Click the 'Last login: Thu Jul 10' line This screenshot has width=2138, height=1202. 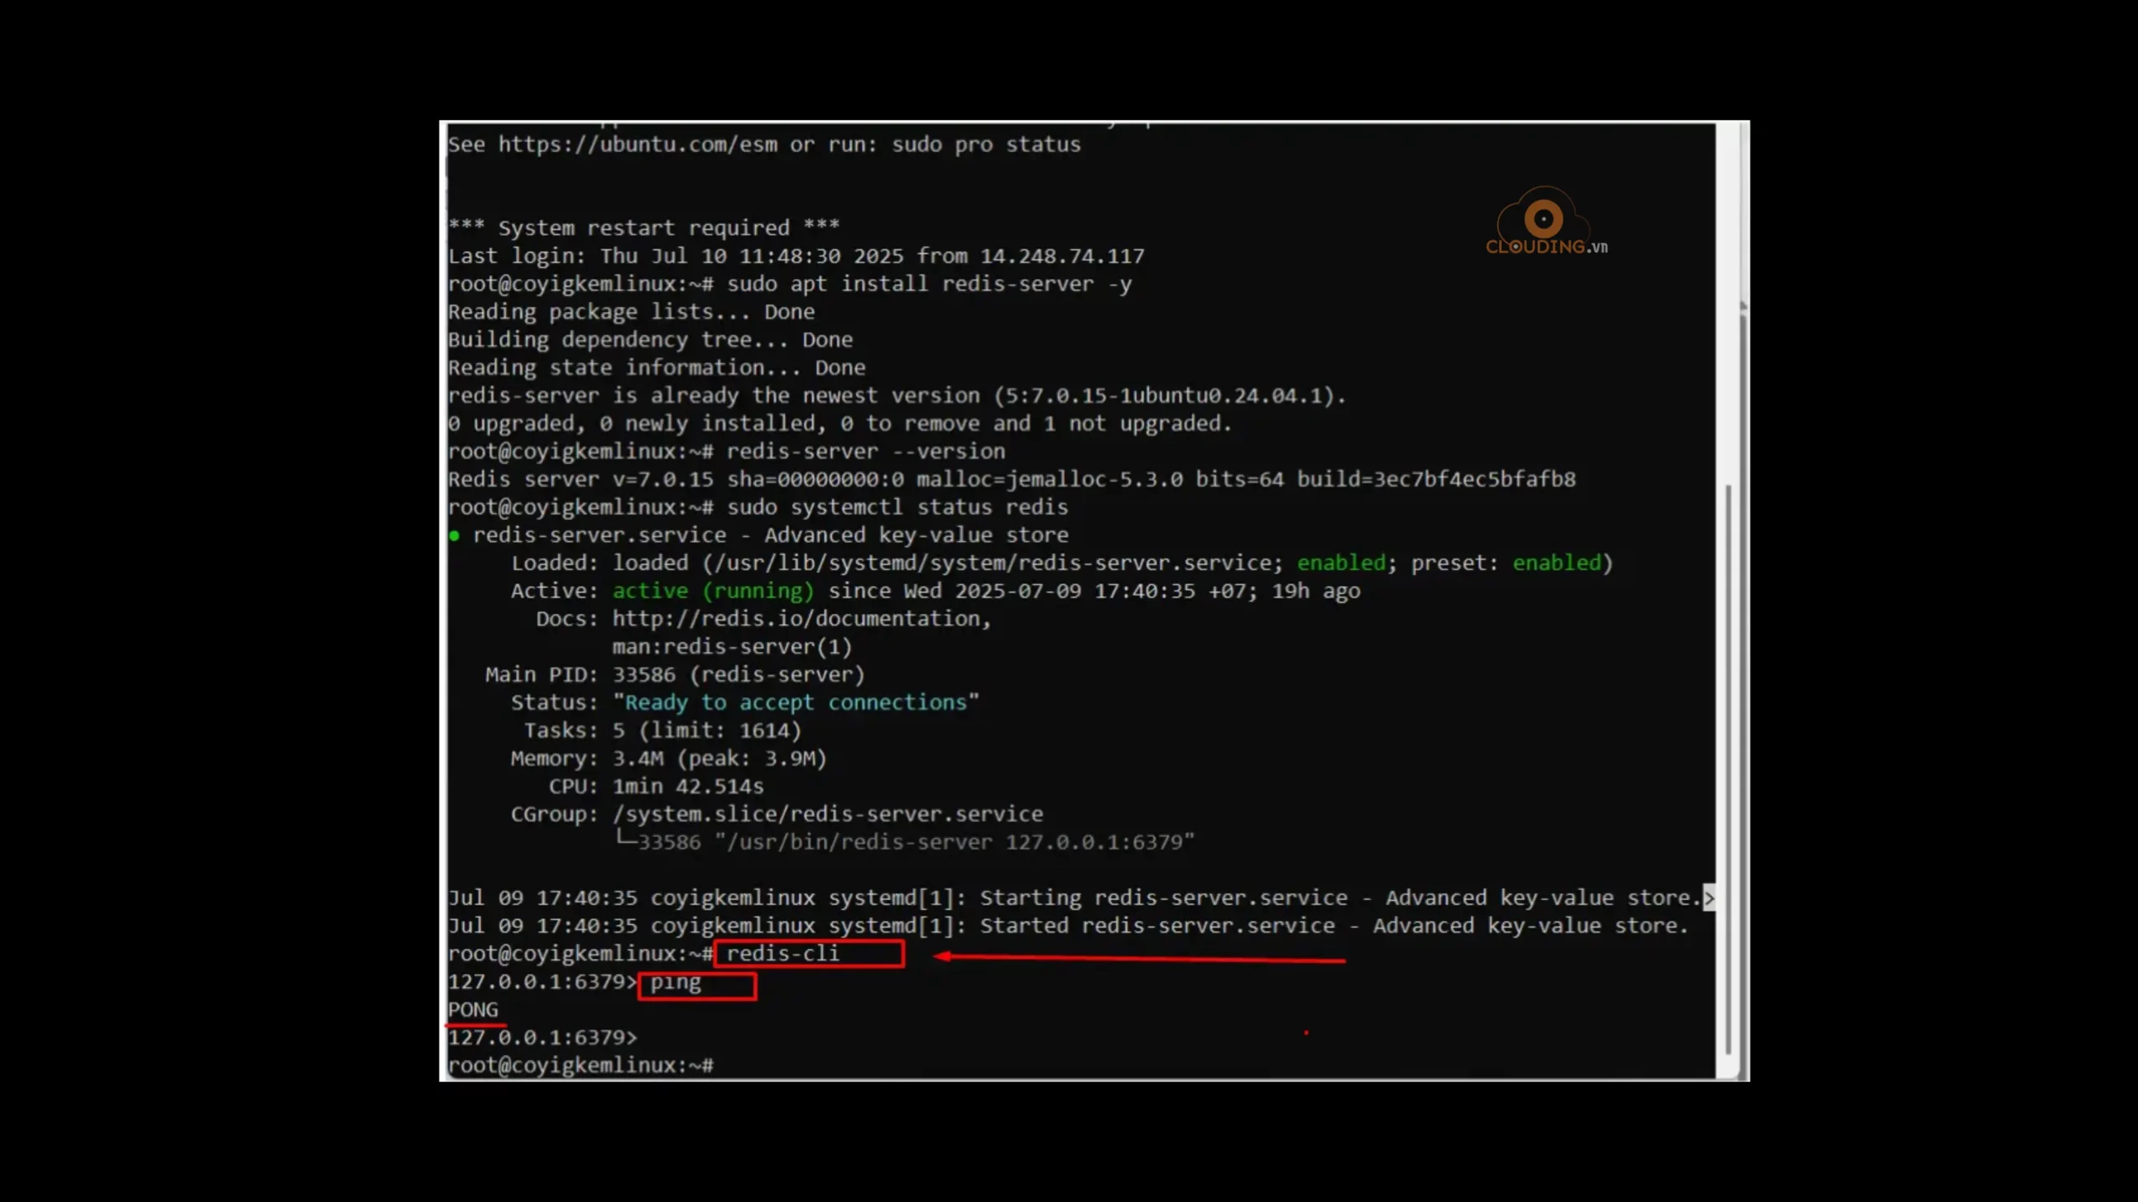tap(796, 256)
